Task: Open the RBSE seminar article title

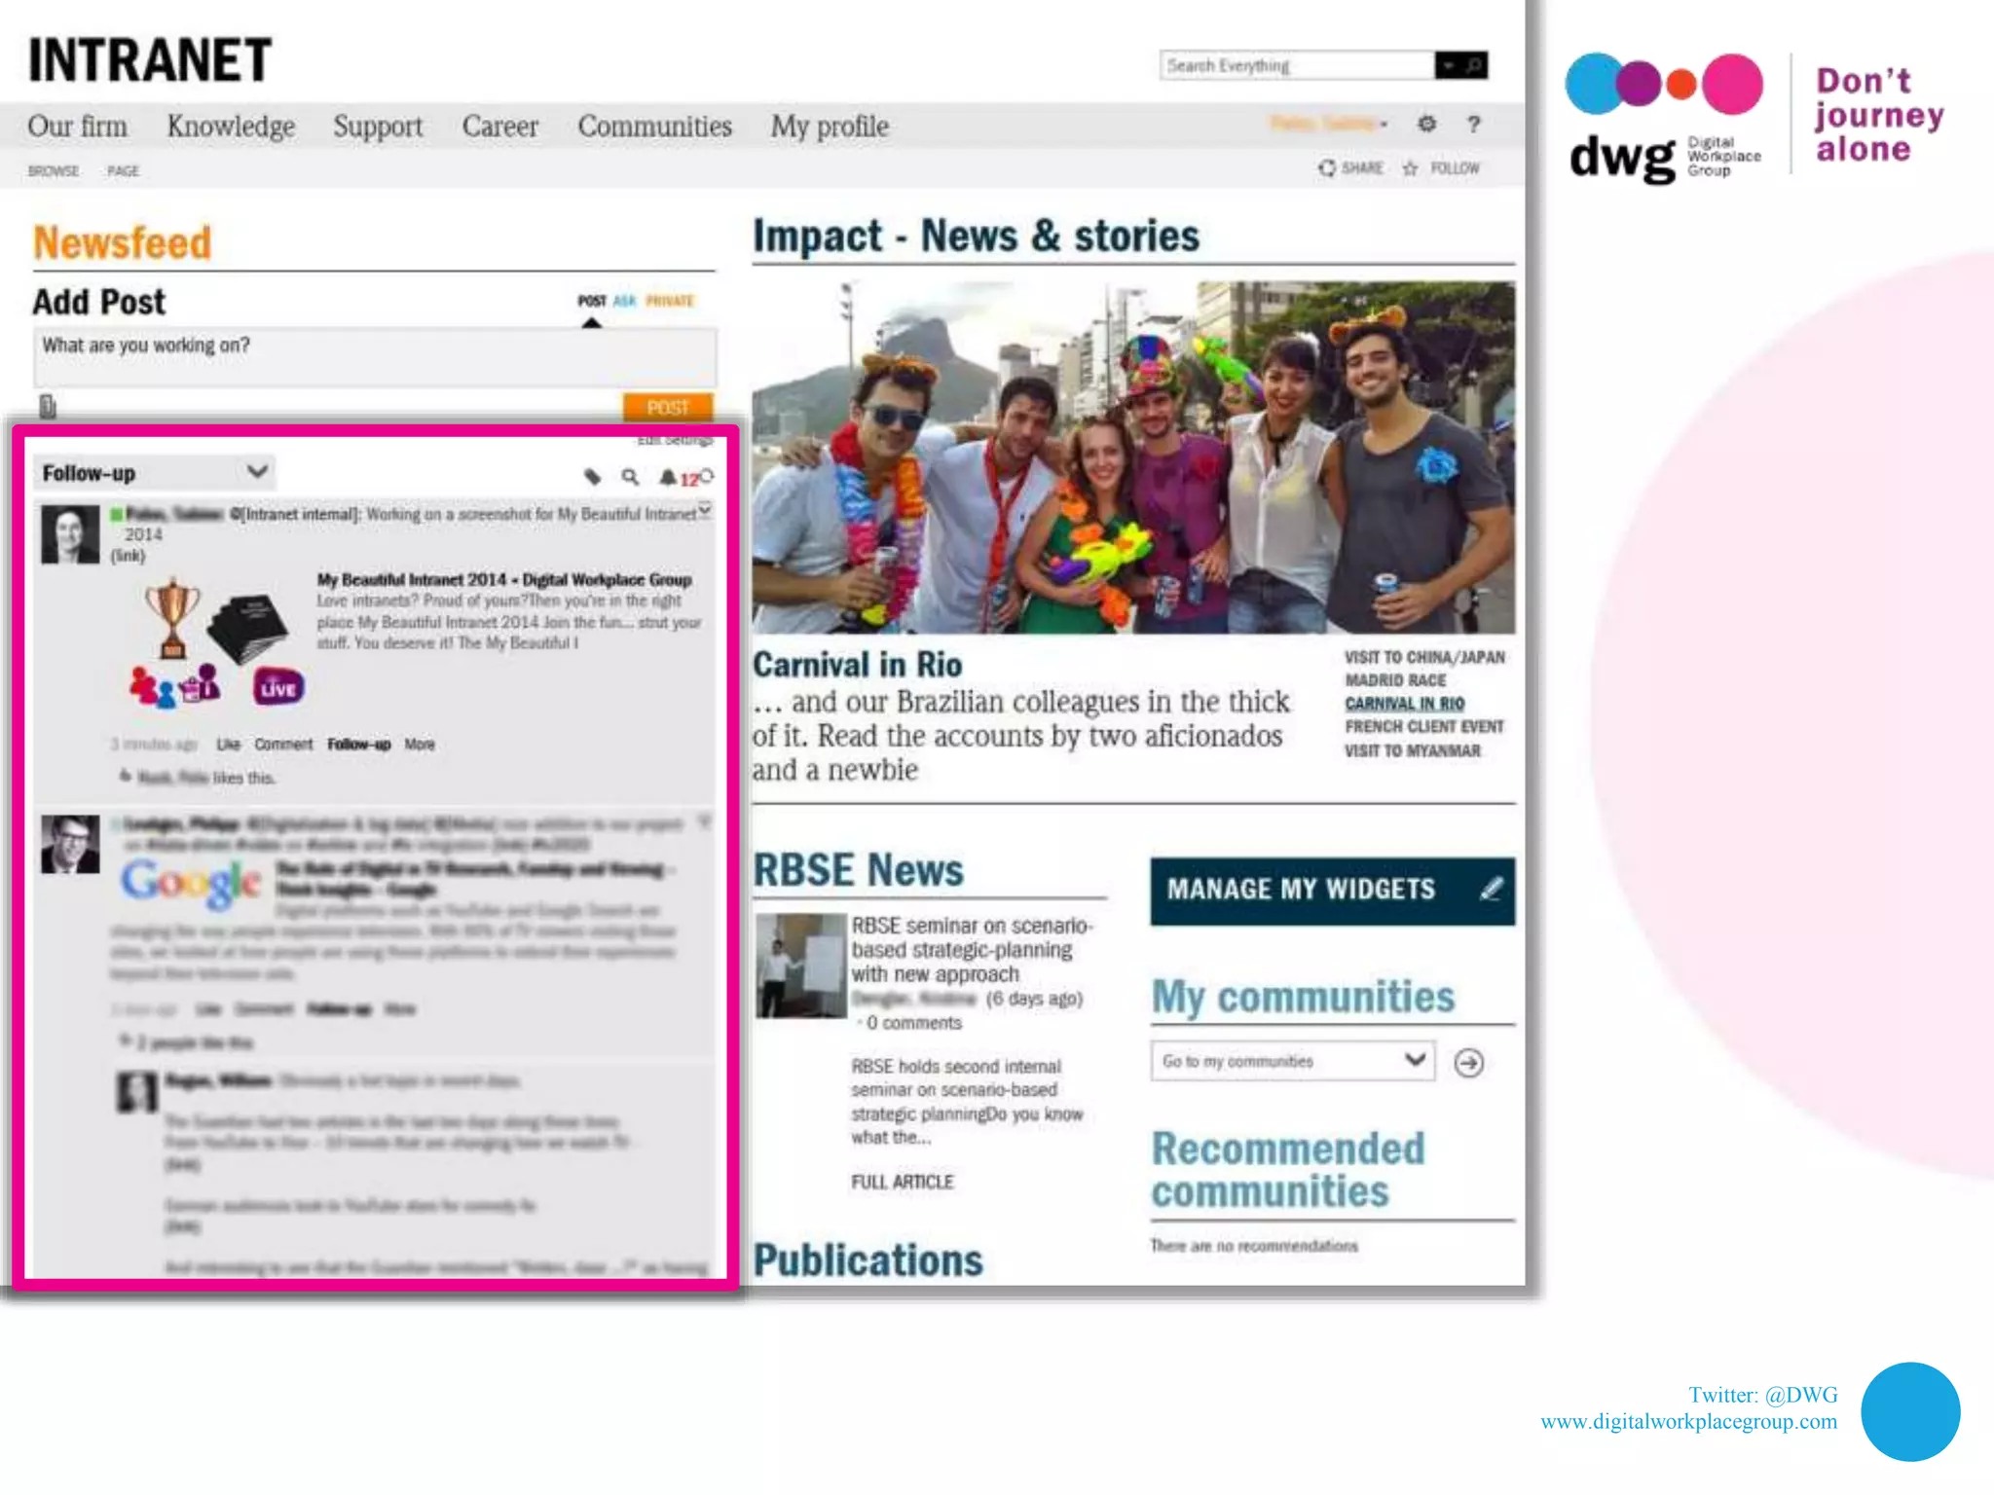Action: pos(972,949)
